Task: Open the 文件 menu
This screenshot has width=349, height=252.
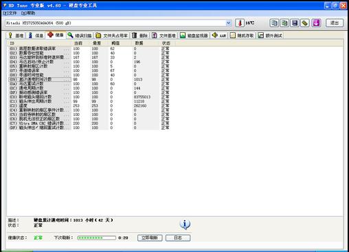Action: (x=10, y=13)
